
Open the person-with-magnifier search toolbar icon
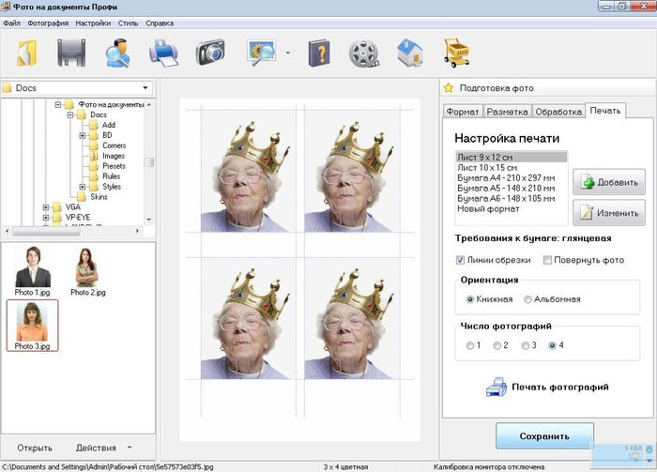pyautogui.click(x=117, y=53)
